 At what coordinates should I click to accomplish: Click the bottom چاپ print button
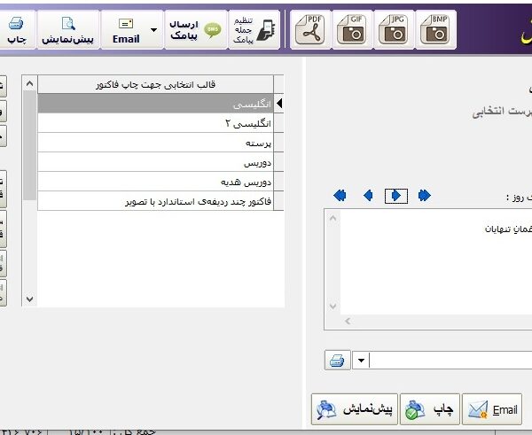(x=430, y=409)
